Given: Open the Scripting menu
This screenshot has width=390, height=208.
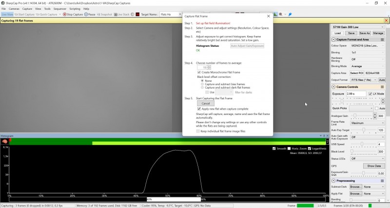Looking at the screenshot, I should click(75, 9).
